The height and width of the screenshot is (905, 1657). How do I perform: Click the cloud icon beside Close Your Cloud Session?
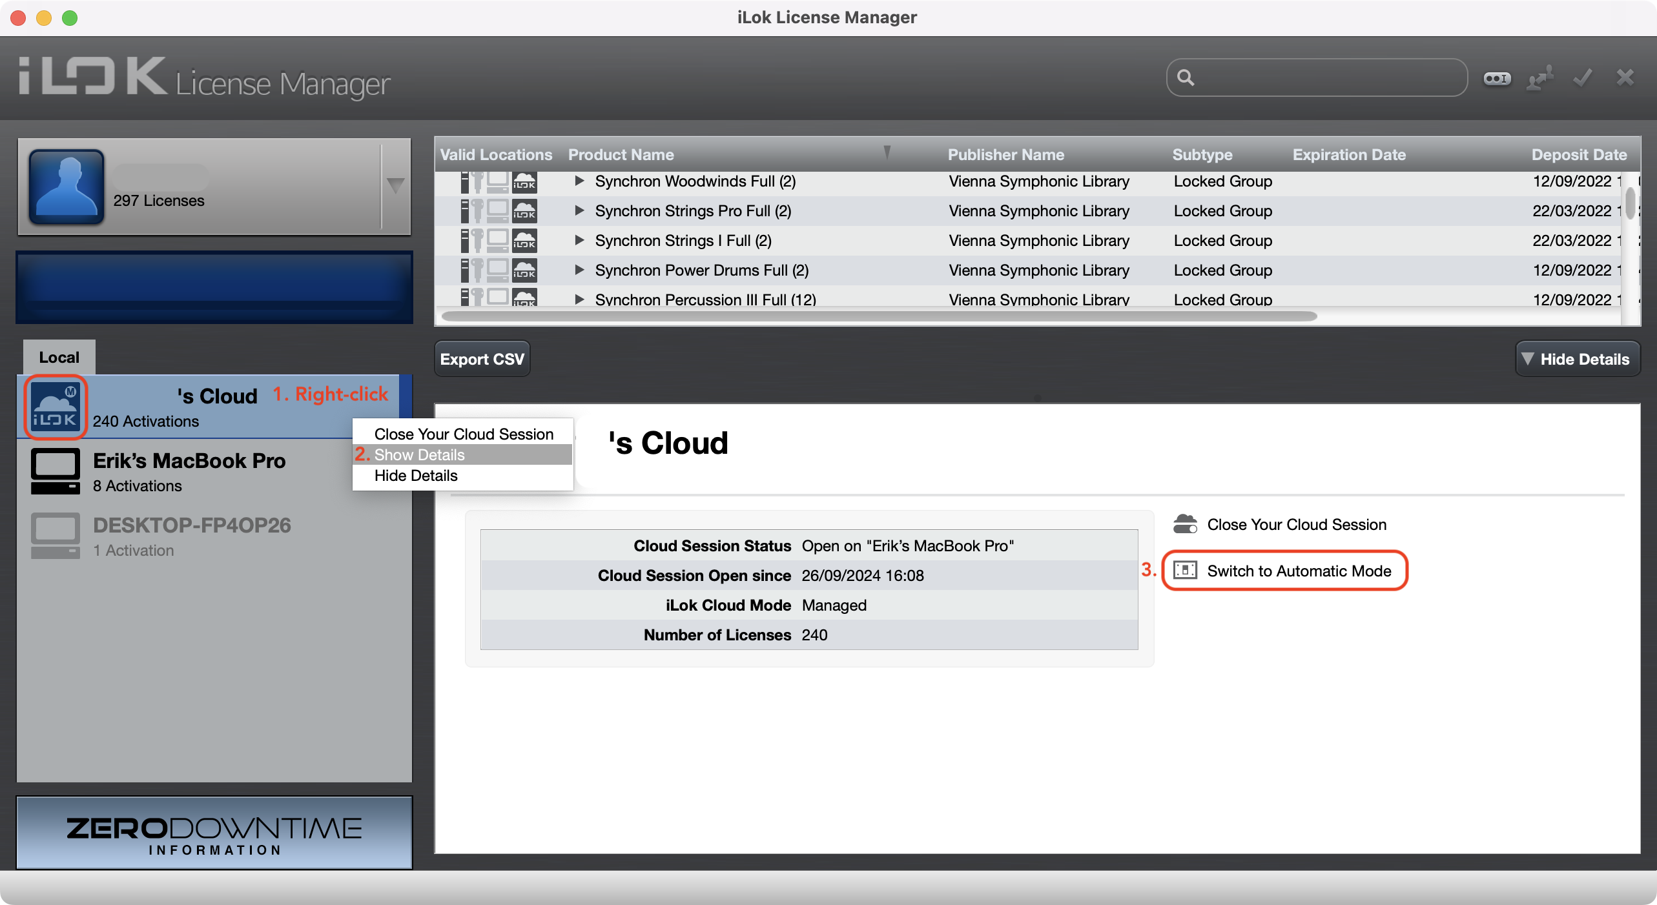click(x=1185, y=524)
